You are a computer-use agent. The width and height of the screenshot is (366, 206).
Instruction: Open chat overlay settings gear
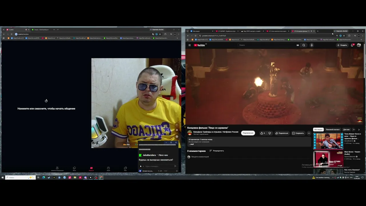pos(177,171)
